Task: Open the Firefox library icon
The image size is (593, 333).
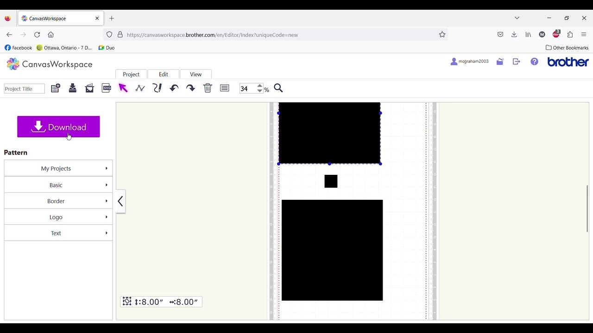Action: pyautogui.click(x=528, y=35)
